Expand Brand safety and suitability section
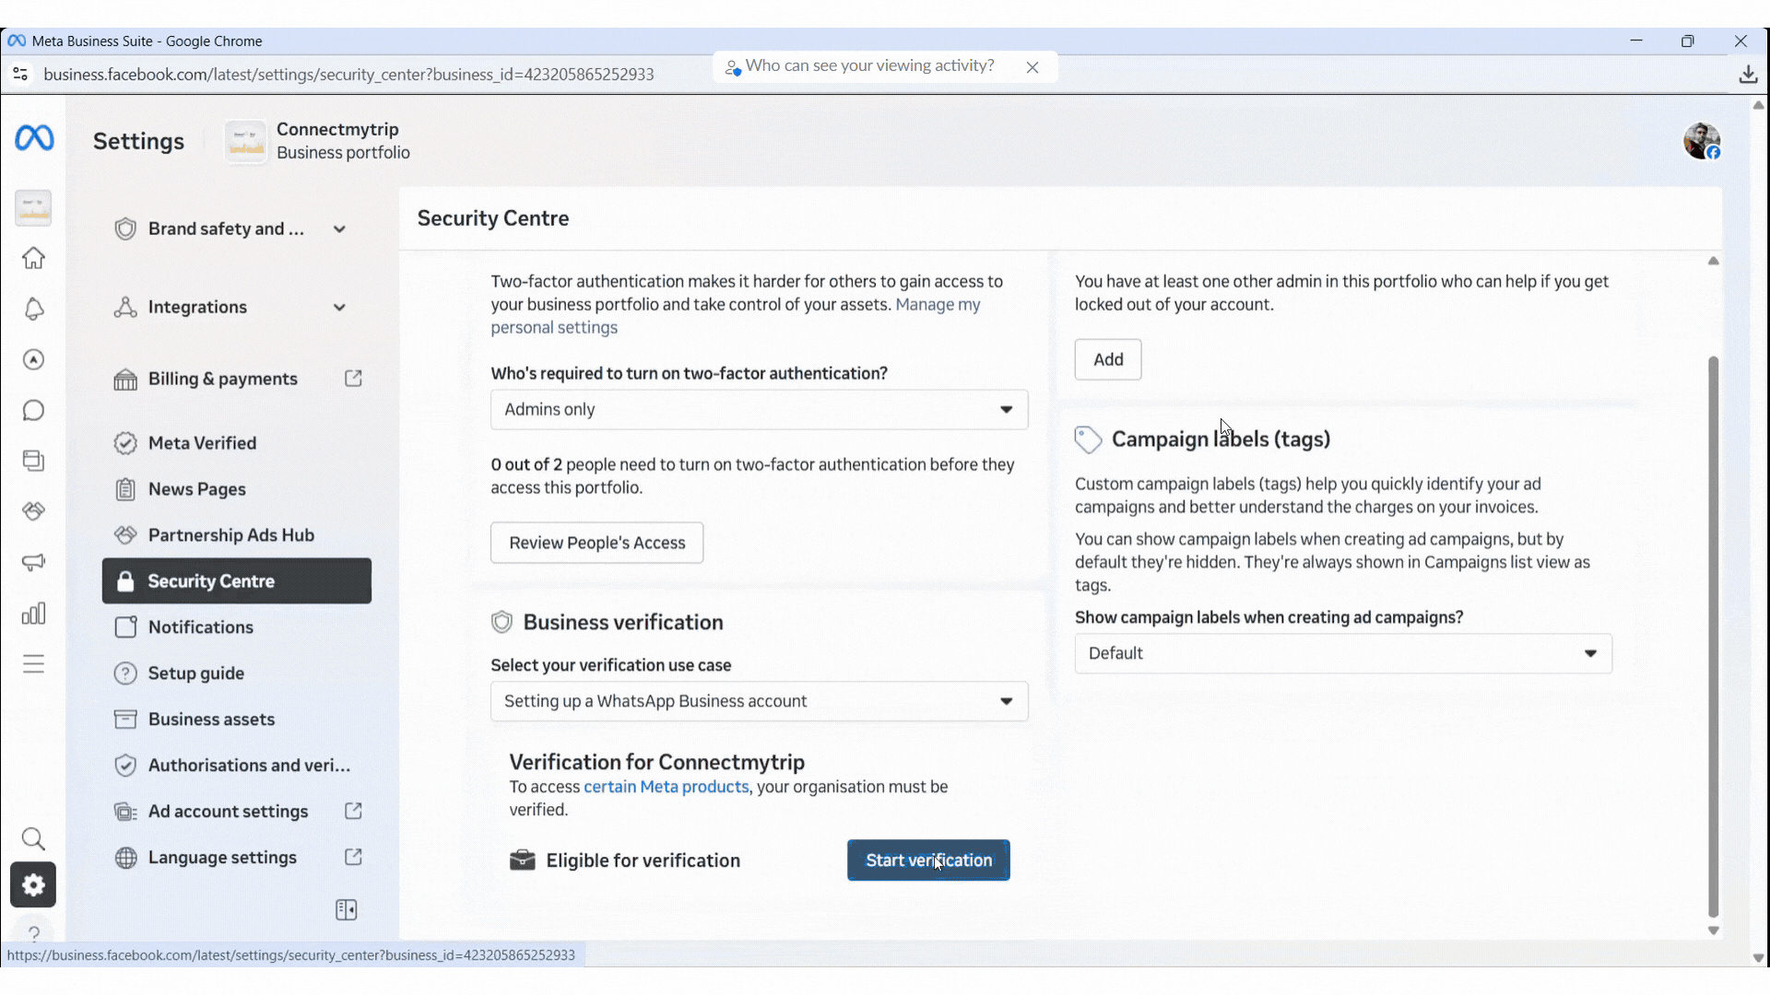 [339, 229]
